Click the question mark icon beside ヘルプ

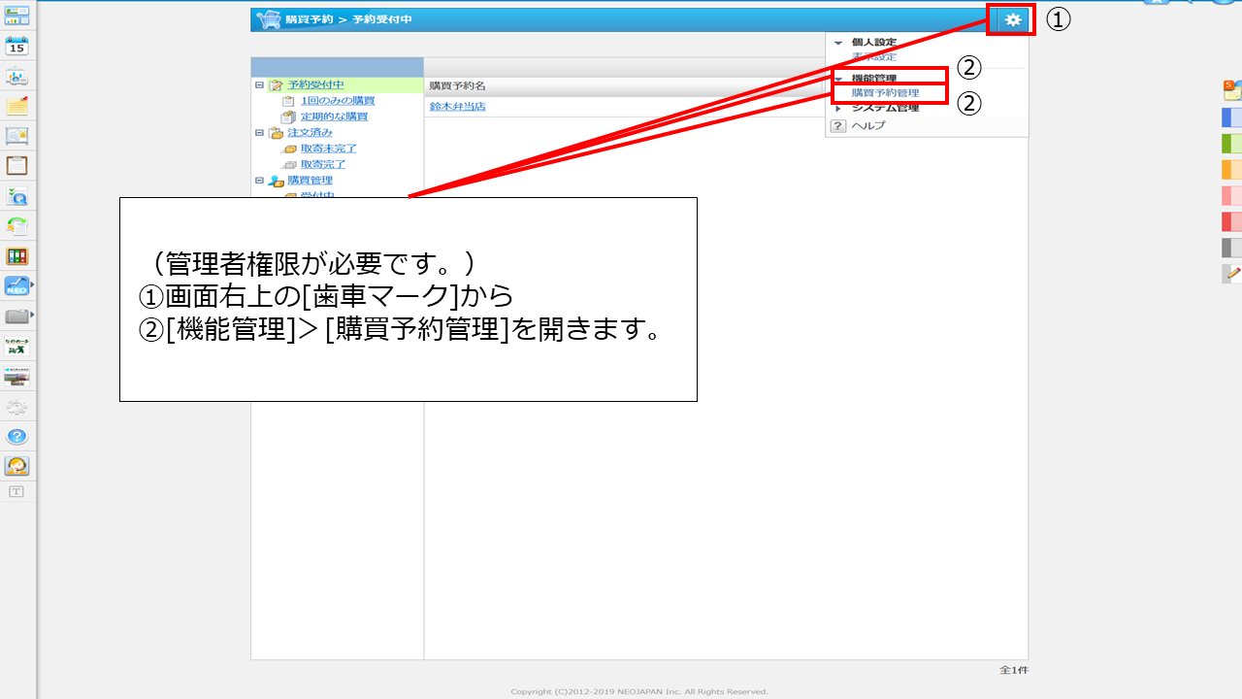839,125
